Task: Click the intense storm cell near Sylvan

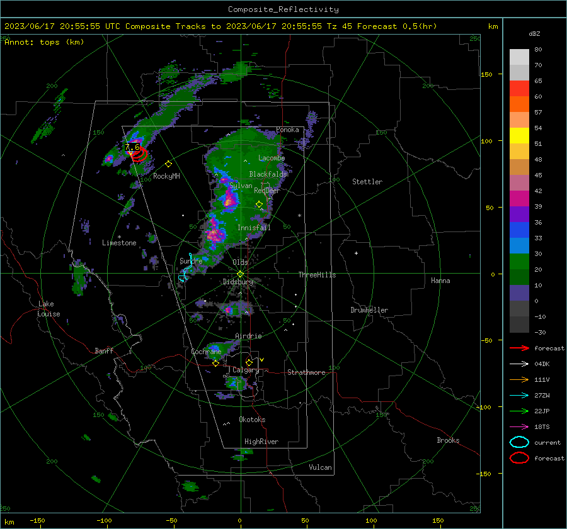Action: point(229,199)
